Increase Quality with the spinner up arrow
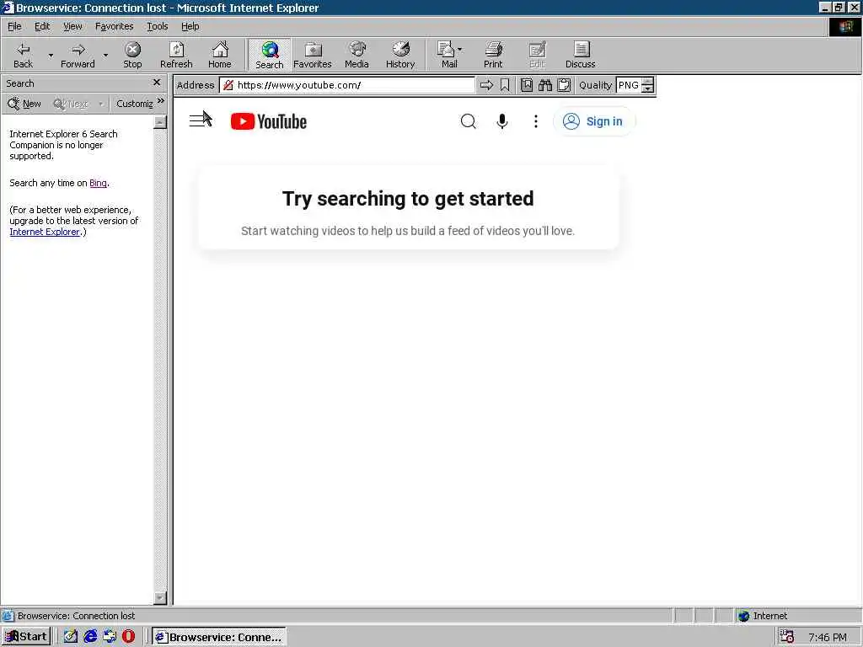 click(x=648, y=82)
